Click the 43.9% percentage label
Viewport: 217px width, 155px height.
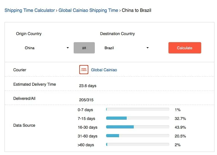pos(180,127)
